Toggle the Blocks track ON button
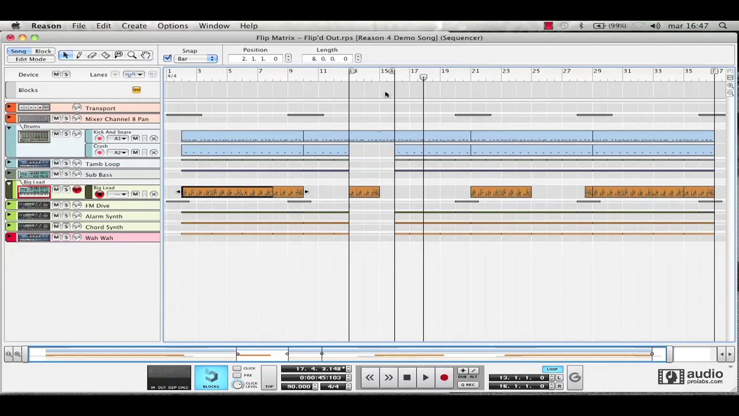This screenshot has height=416, width=739. [136, 90]
